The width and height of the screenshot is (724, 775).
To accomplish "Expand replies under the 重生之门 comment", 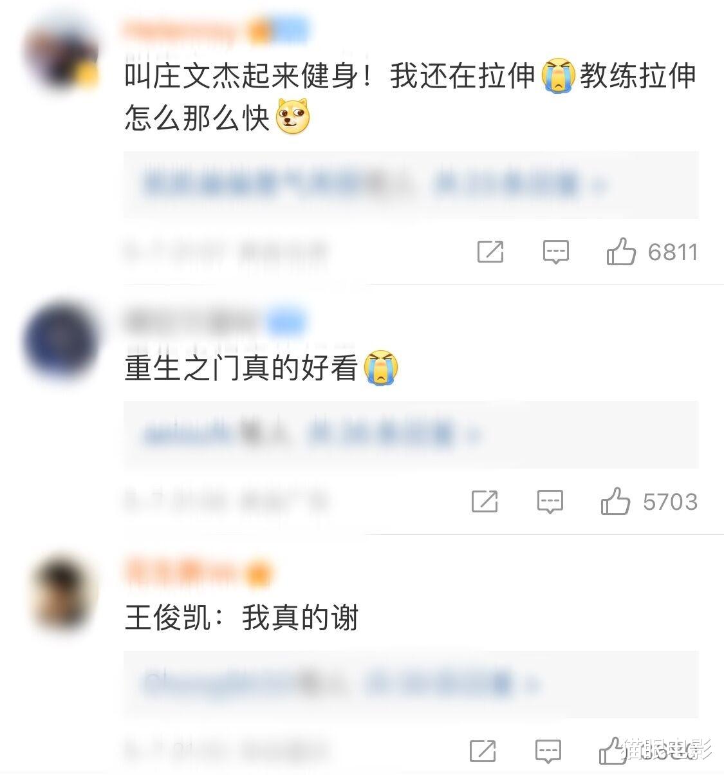I will pyautogui.click(x=411, y=434).
